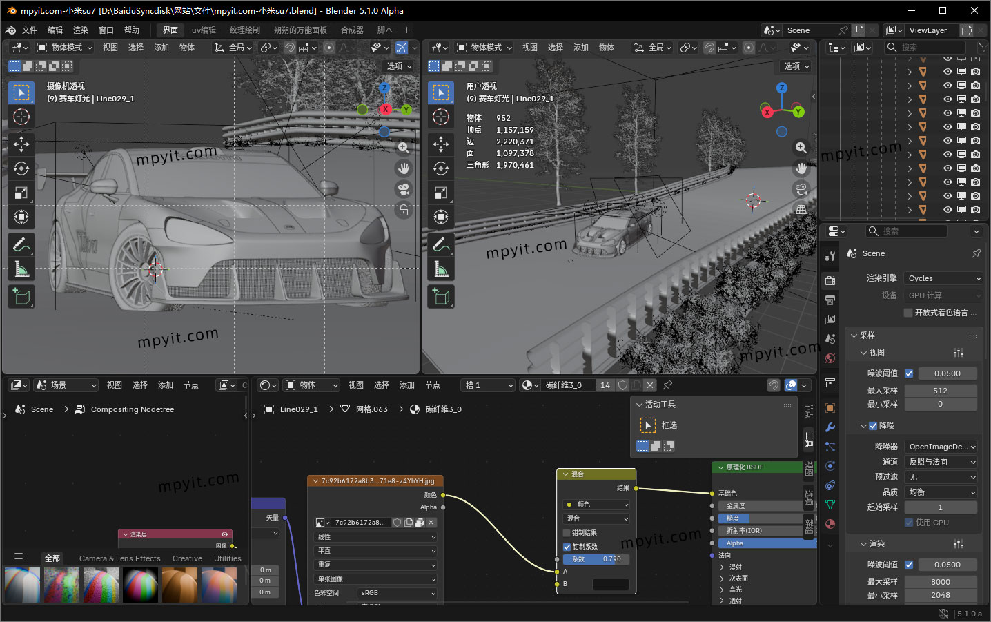Select the 3D Cursor tool in right viewport
The width and height of the screenshot is (991, 622).
point(441,117)
